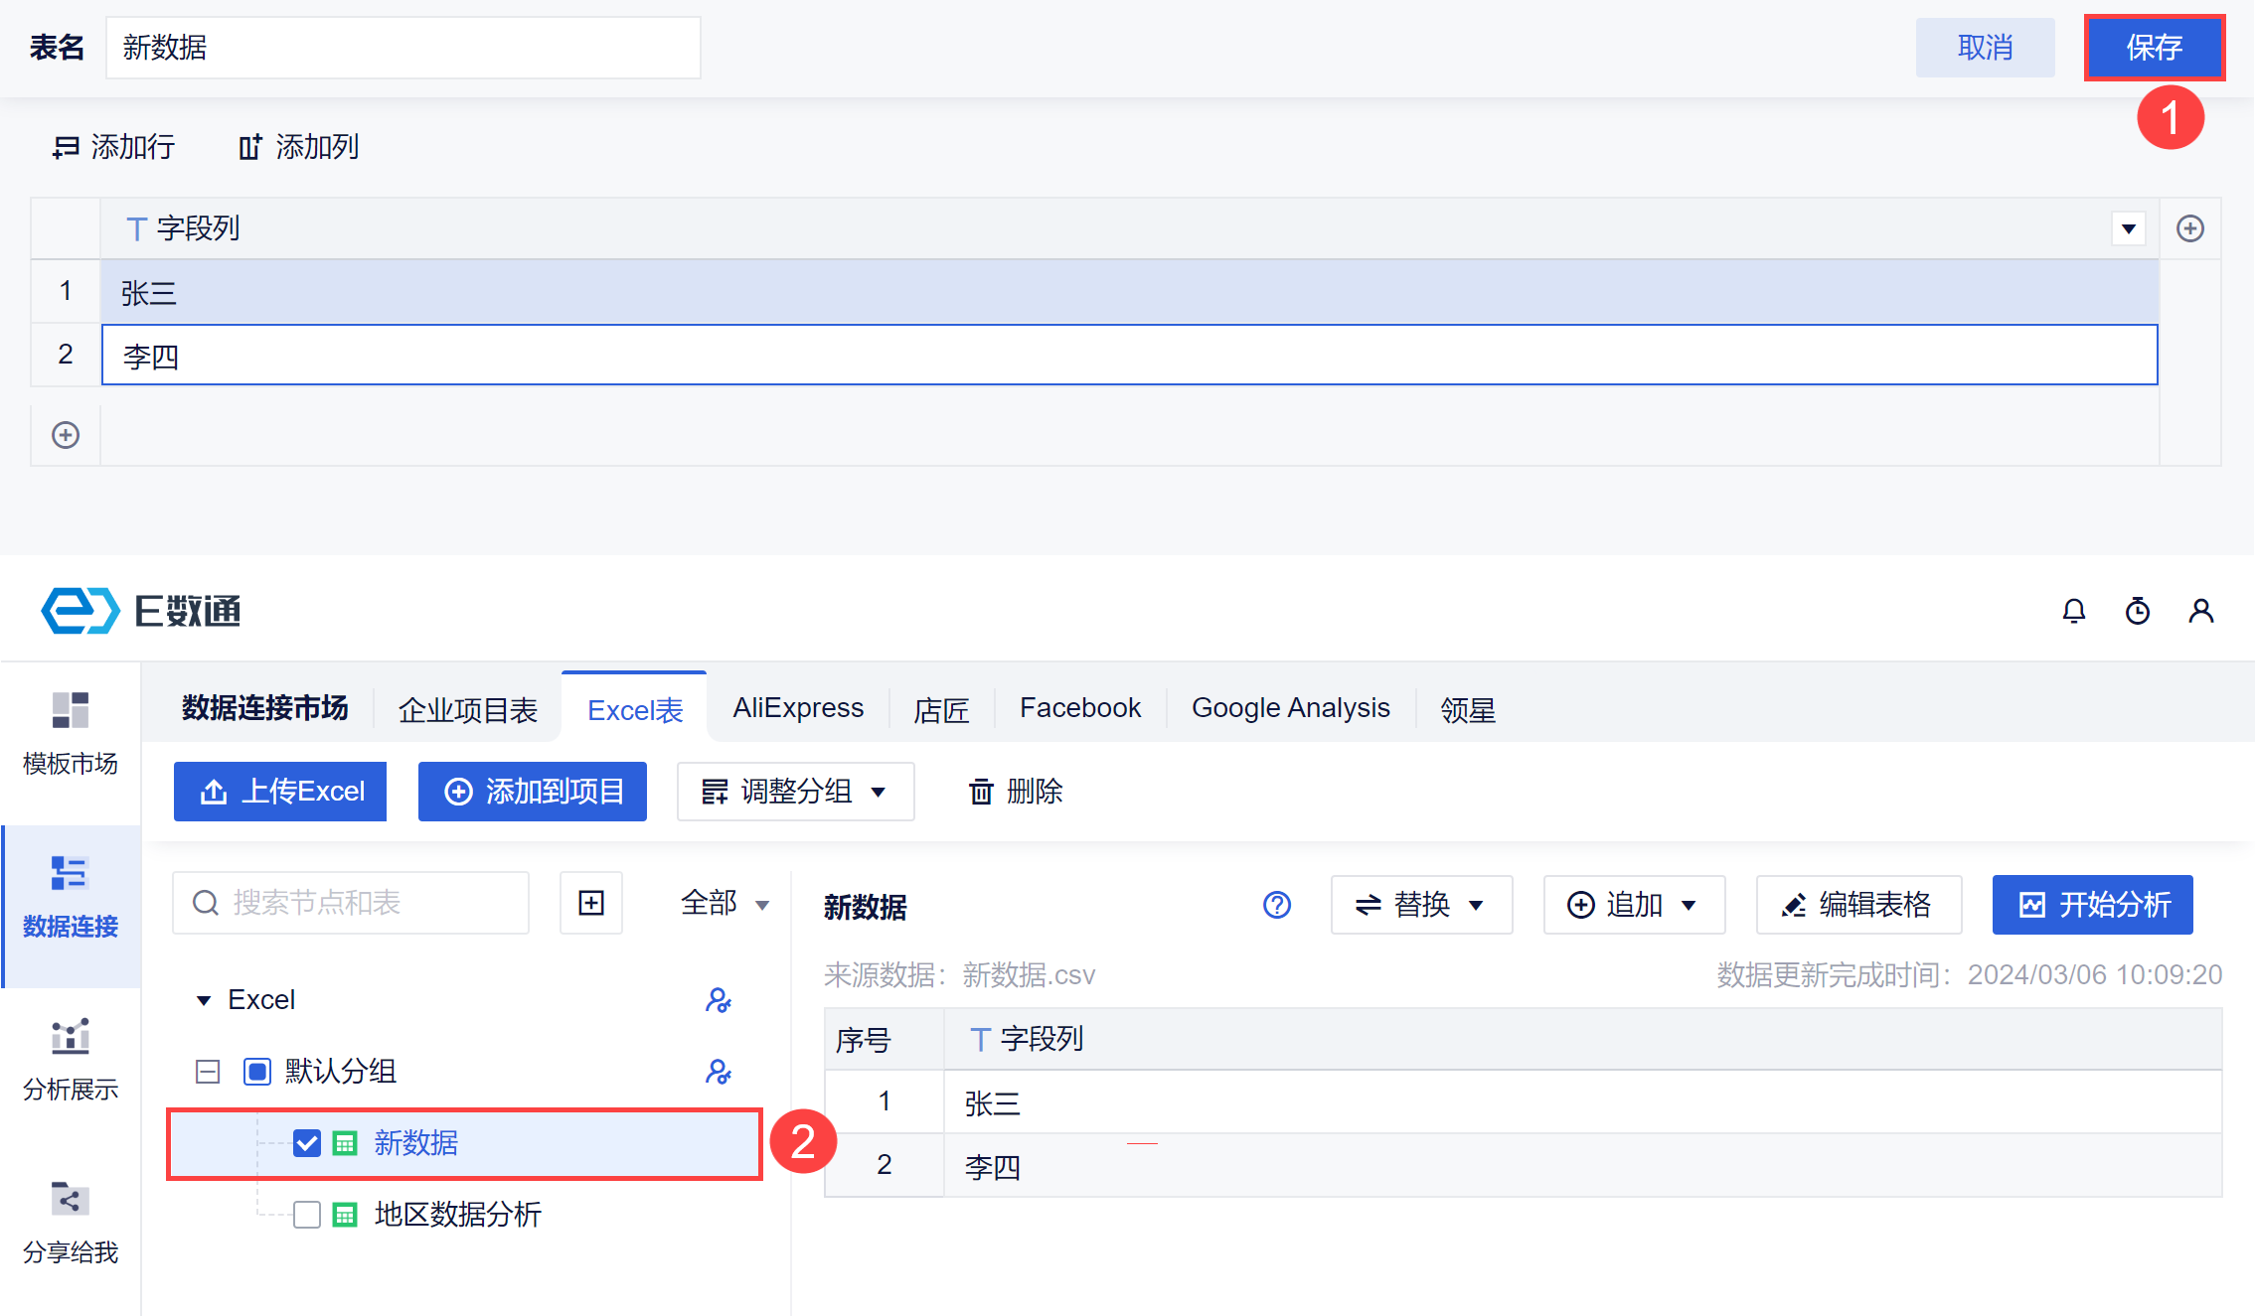Open the user profile icon
This screenshot has width=2255, height=1316.
coord(2200,611)
